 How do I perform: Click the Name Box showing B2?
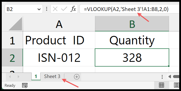coord(24,9)
